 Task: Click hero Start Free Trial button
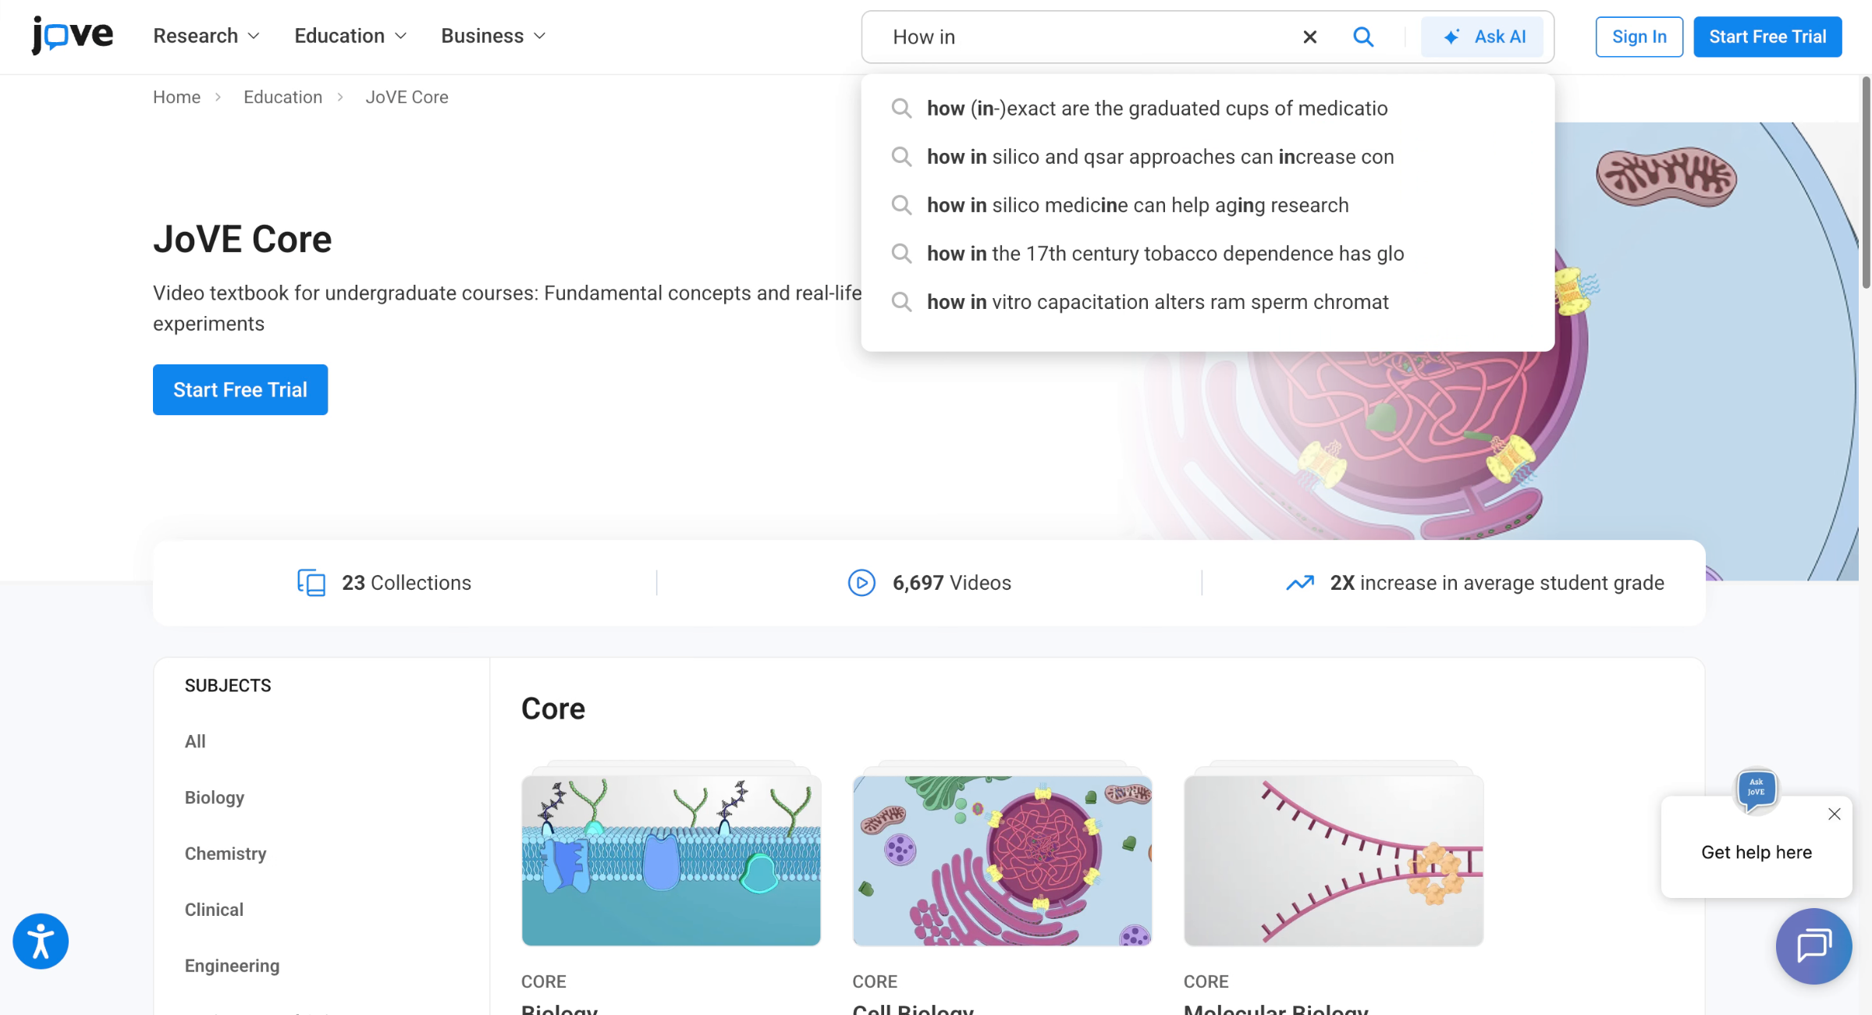240,389
